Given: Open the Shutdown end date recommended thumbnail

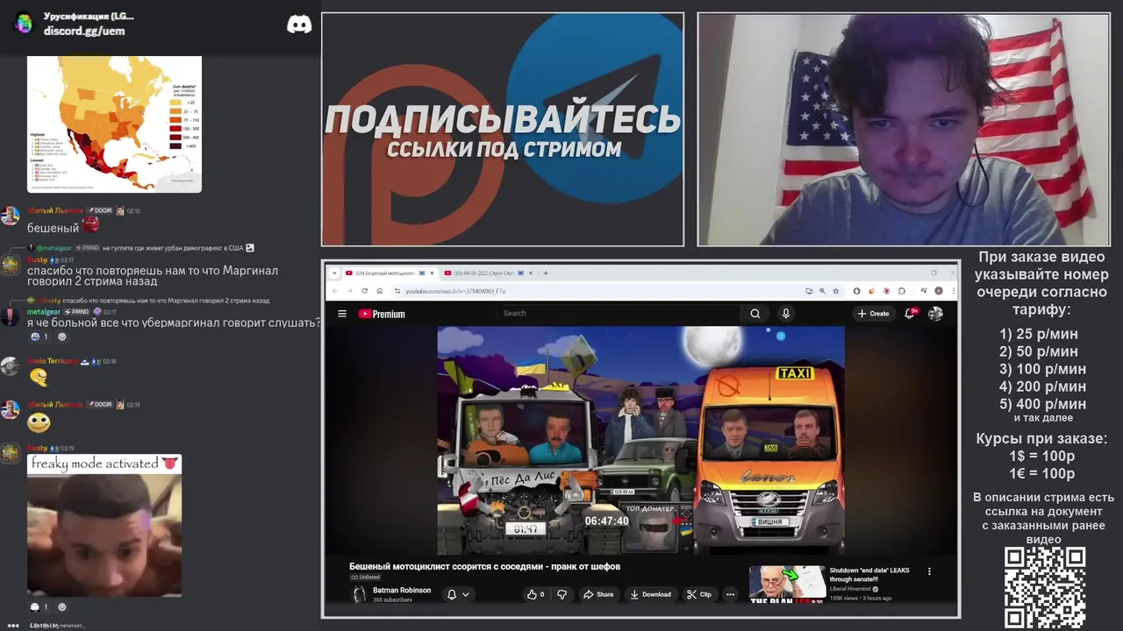Looking at the screenshot, I should tap(787, 585).
